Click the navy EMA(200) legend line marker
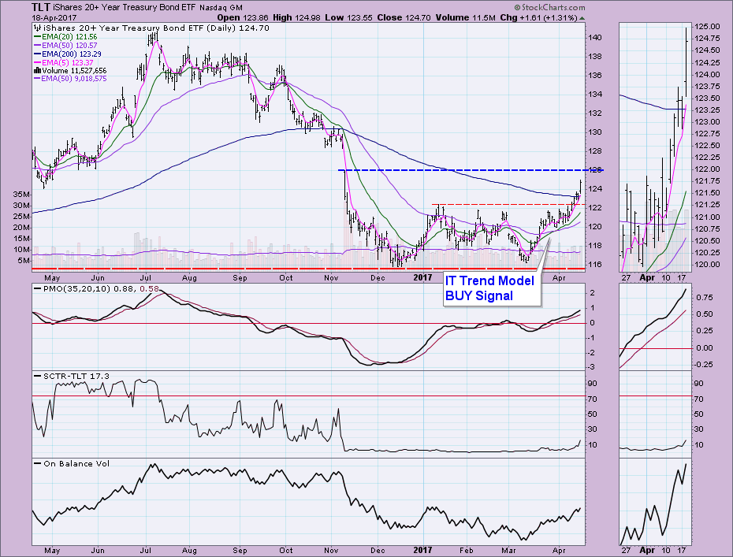Image resolution: width=733 pixels, height=557 pixels. coord(37,54)
